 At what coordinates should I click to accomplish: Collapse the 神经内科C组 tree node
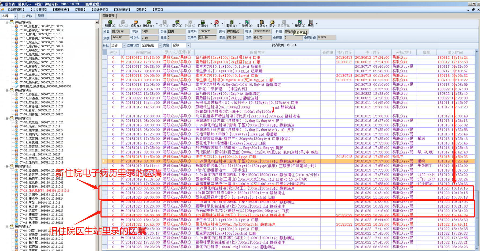click(7, 119)
